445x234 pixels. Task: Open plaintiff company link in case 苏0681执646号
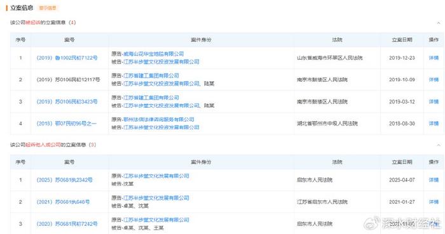pyautogui.click(x=156, y=198)
